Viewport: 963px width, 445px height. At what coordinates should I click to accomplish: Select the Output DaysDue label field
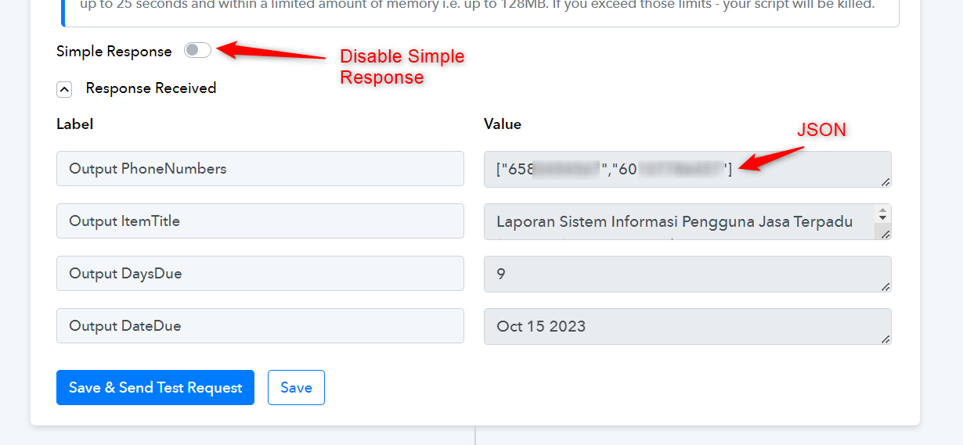(260, 273)
